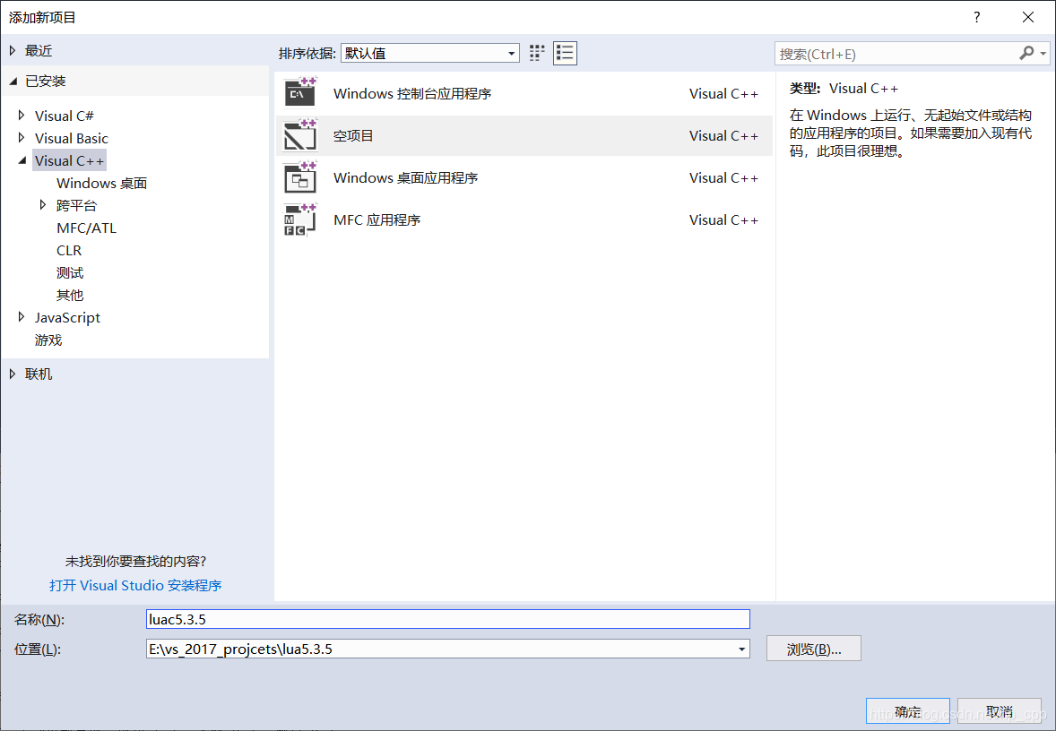The image size is (1056, 731).
Task: Click the Windows desktop application template icon
Action: tap(299, 177)
